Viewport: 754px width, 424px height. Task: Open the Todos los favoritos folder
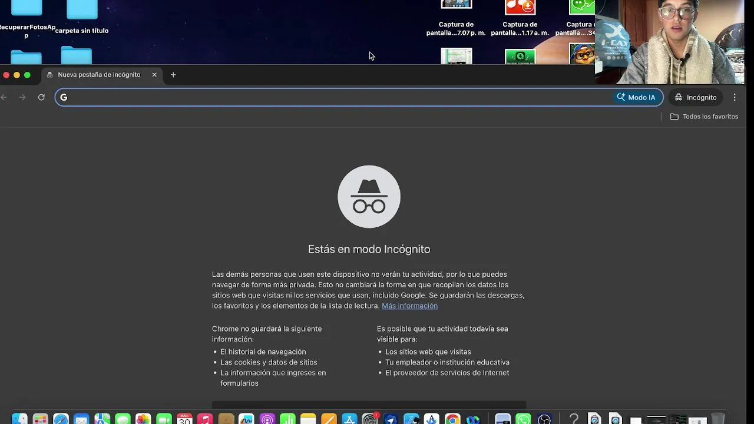704,117
